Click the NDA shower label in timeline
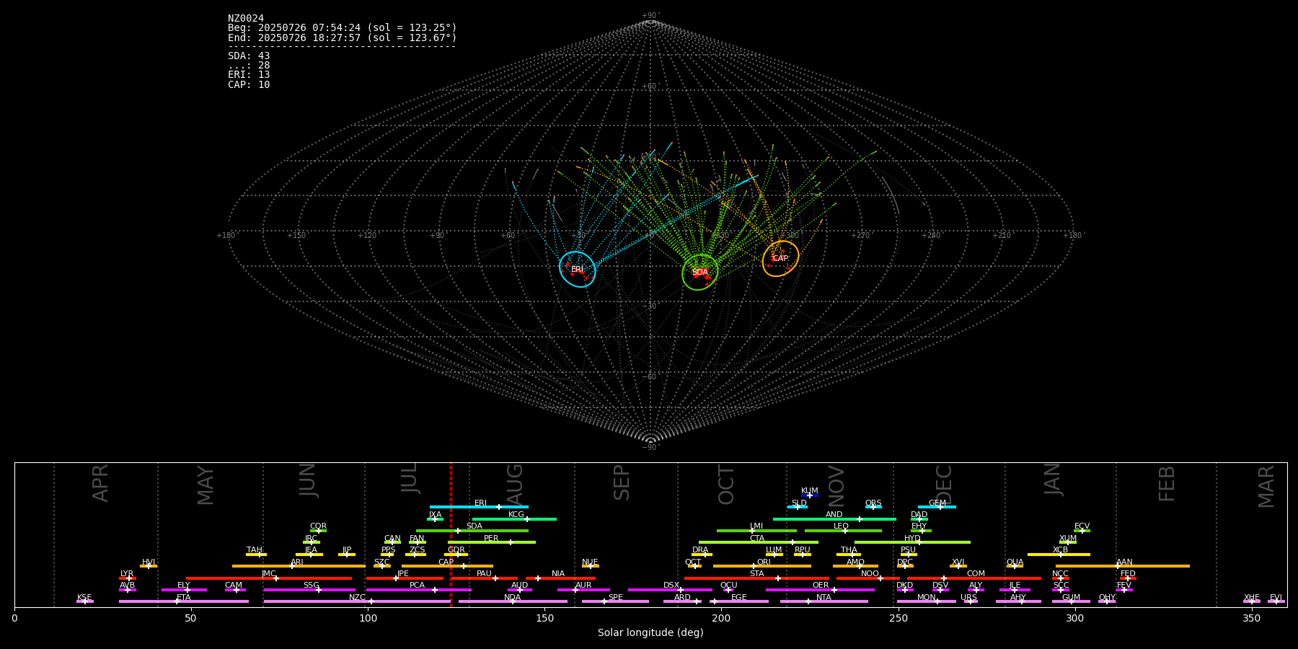Viewport: 1298px width, 649px height. (513, 598)
